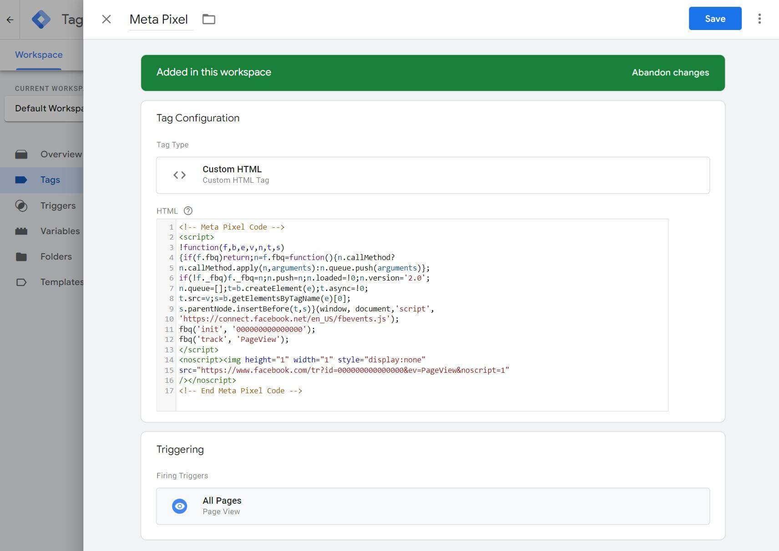
Task: Go to Triggers in the sidebar
Action: point(58,205)
